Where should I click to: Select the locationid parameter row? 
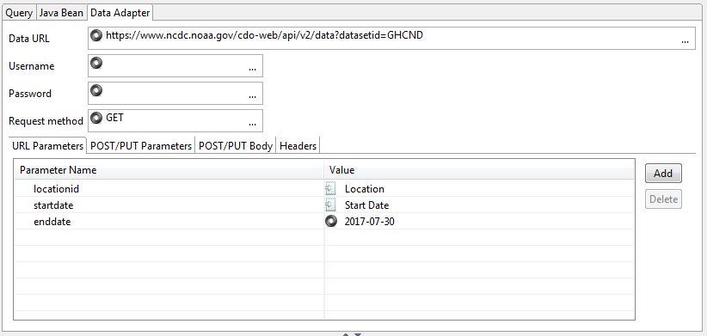[323, 189]
